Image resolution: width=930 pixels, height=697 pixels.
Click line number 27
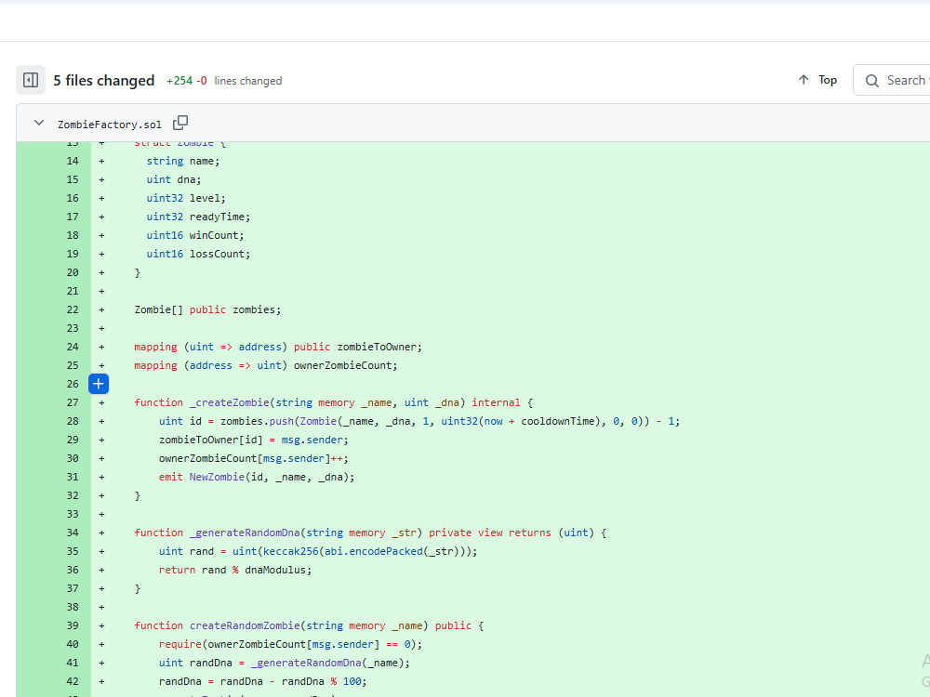click(73, 402)
